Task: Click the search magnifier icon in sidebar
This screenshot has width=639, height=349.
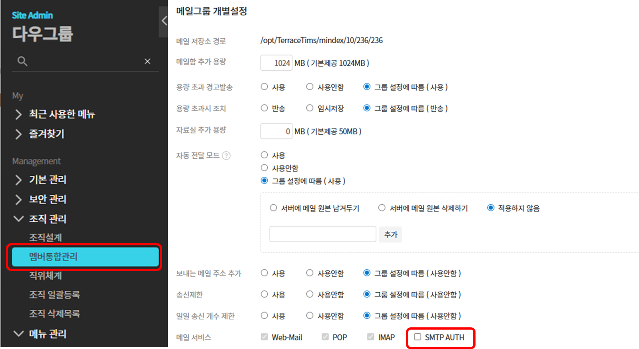Action: click(22, 61)
